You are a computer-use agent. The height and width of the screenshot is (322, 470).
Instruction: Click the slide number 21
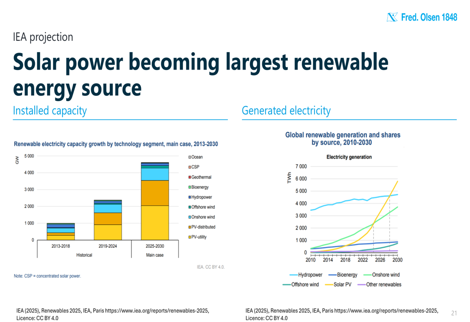pyautogui.click(x=454, y=313)
